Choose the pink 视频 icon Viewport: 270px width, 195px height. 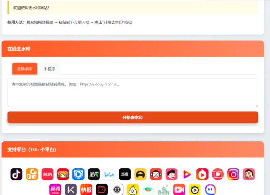click(55, 190)
